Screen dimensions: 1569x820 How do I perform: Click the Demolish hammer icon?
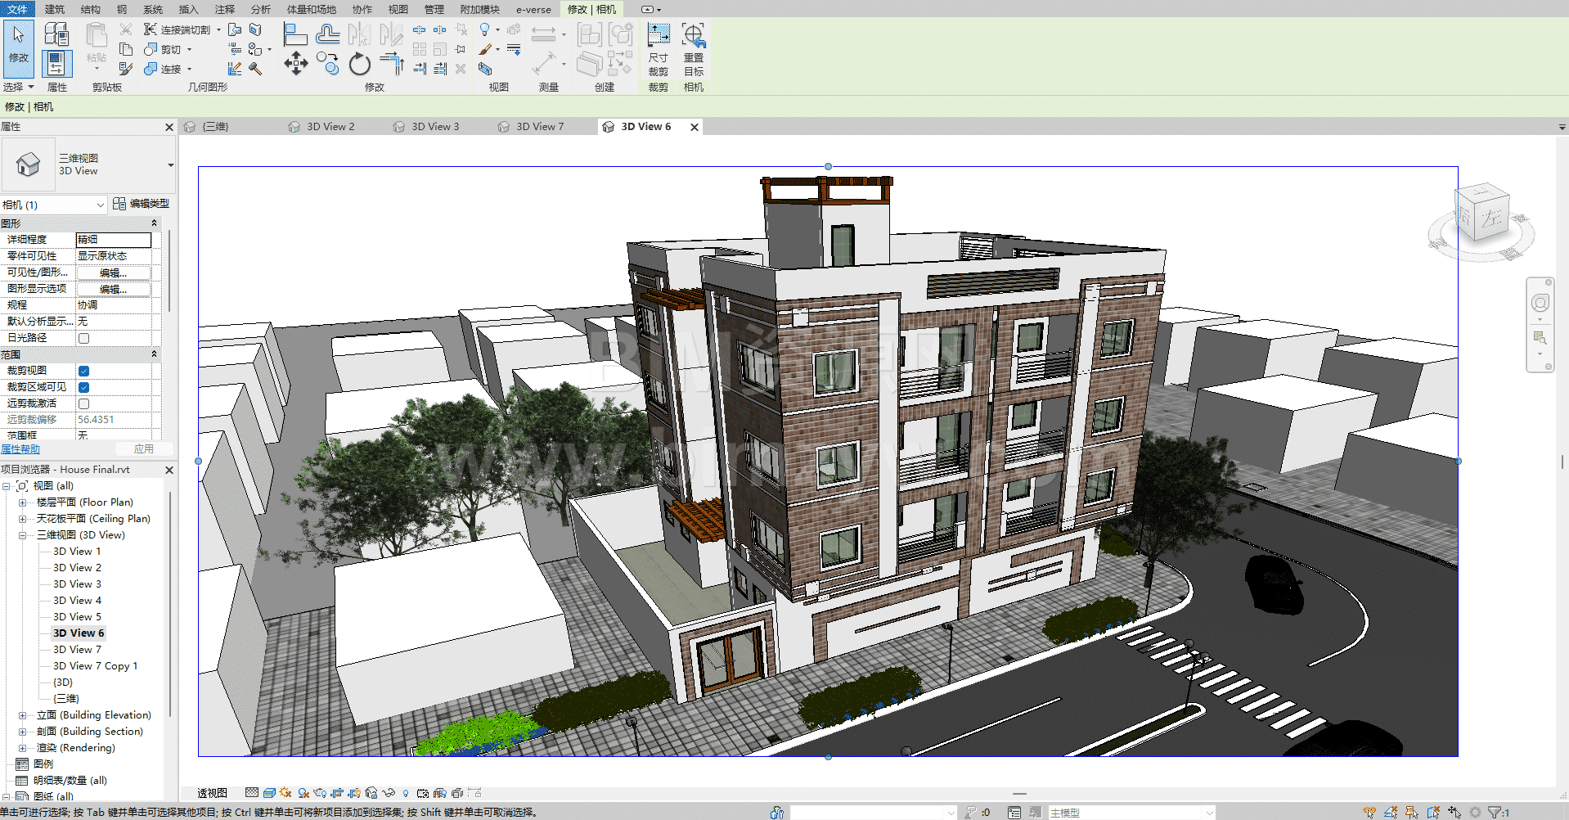(x=255, y=69)
